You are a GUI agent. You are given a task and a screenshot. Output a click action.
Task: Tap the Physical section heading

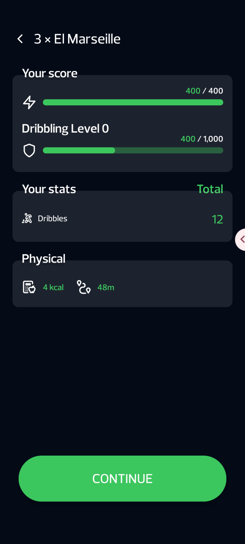point(44,259)
